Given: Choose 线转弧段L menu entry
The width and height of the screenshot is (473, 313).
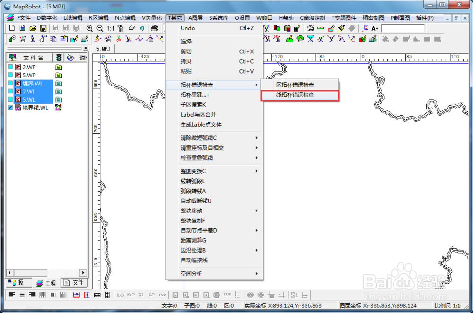Looking at the screenshot, I should coord(214,181).
